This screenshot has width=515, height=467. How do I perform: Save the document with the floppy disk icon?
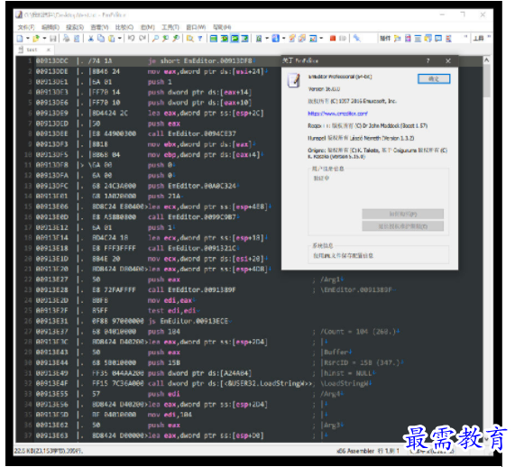click(52, 39)
